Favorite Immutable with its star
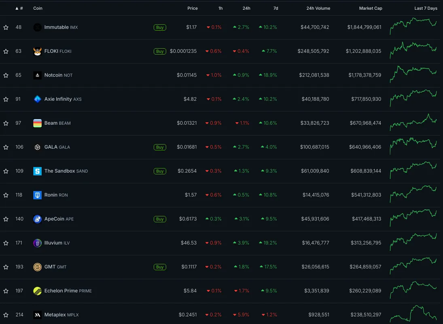 (6, 28)
